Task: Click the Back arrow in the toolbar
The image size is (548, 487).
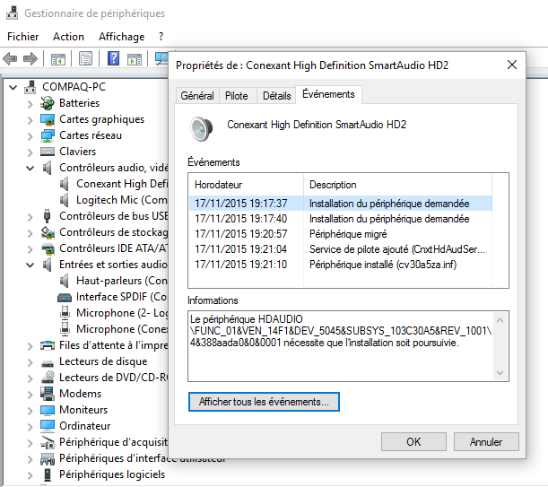Action: pos(11,59)
